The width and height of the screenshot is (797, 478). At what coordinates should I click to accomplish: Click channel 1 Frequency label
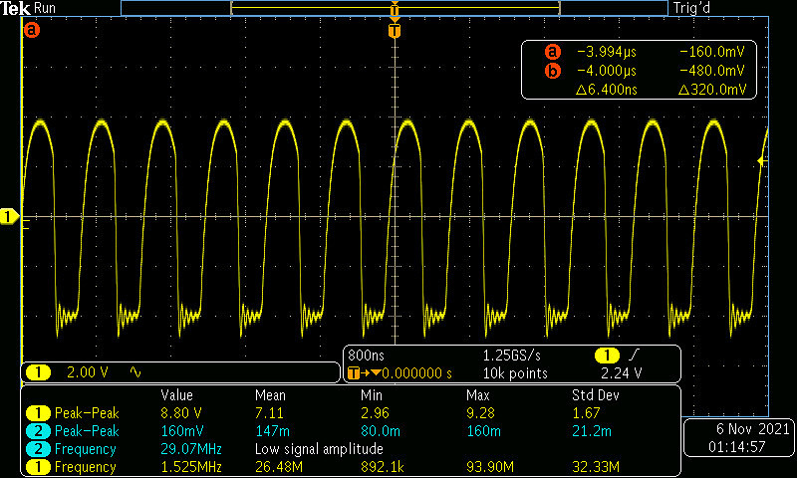tap(86, 467)
